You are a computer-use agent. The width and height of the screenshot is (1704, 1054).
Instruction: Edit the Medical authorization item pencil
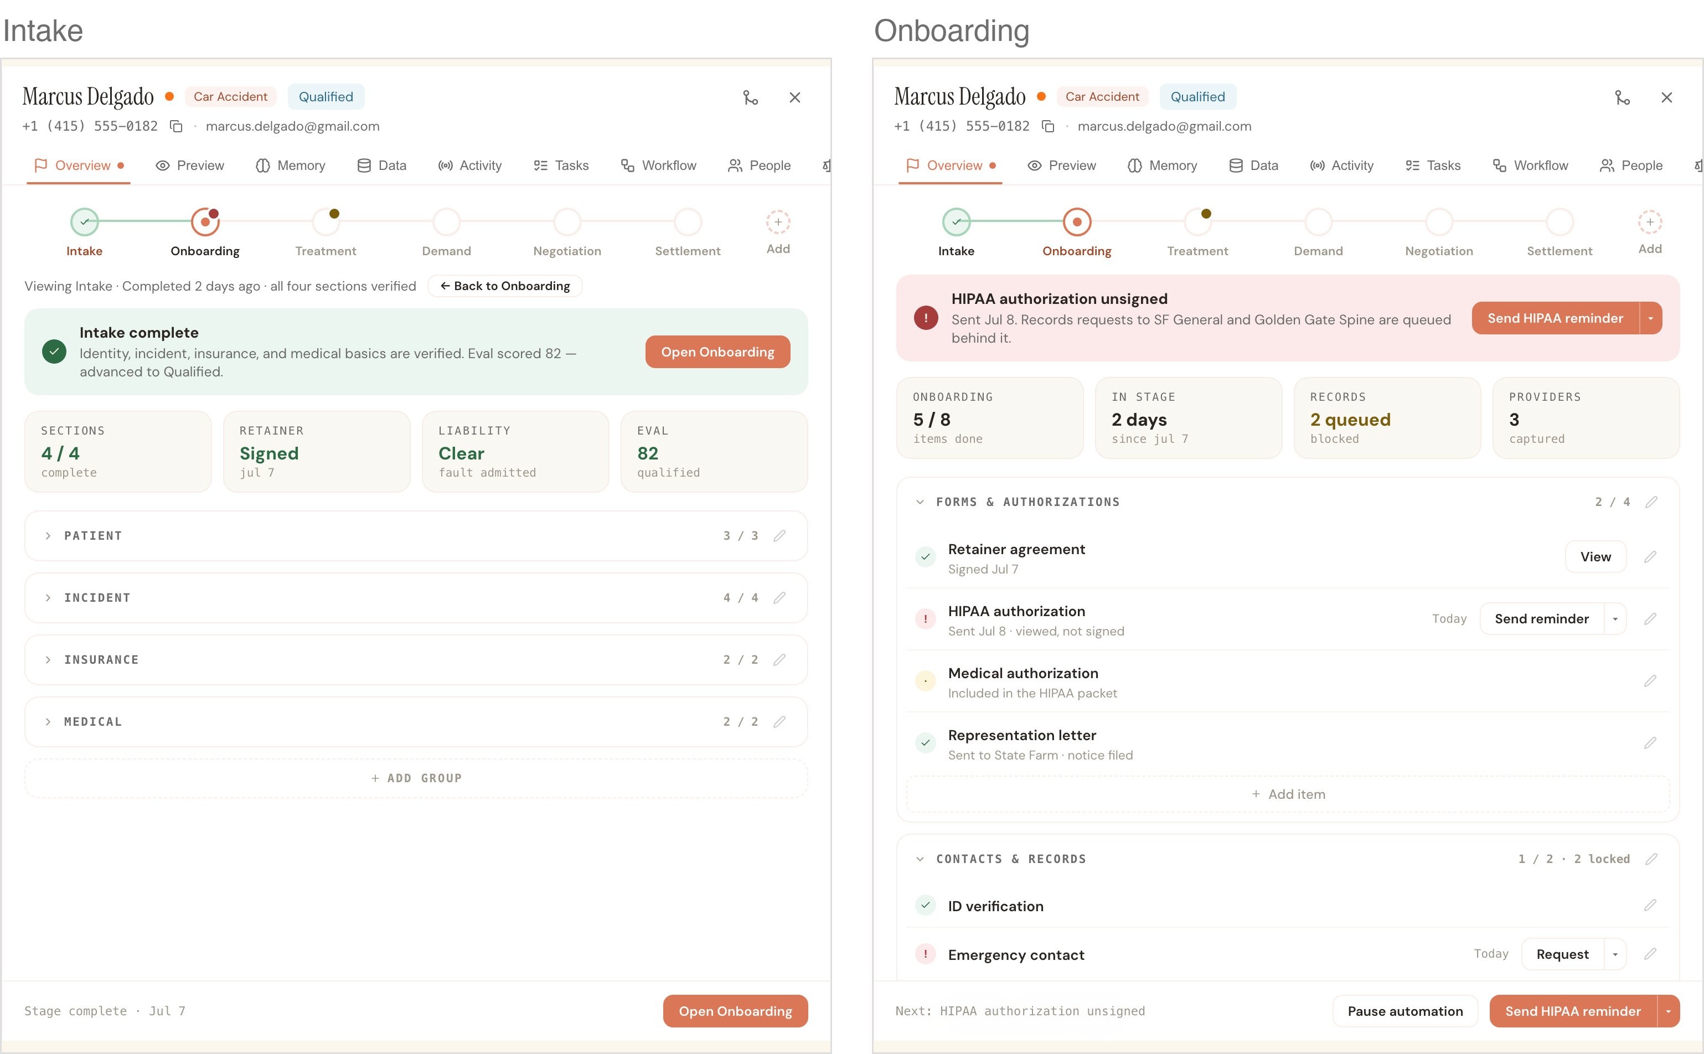coord(1650,680)
